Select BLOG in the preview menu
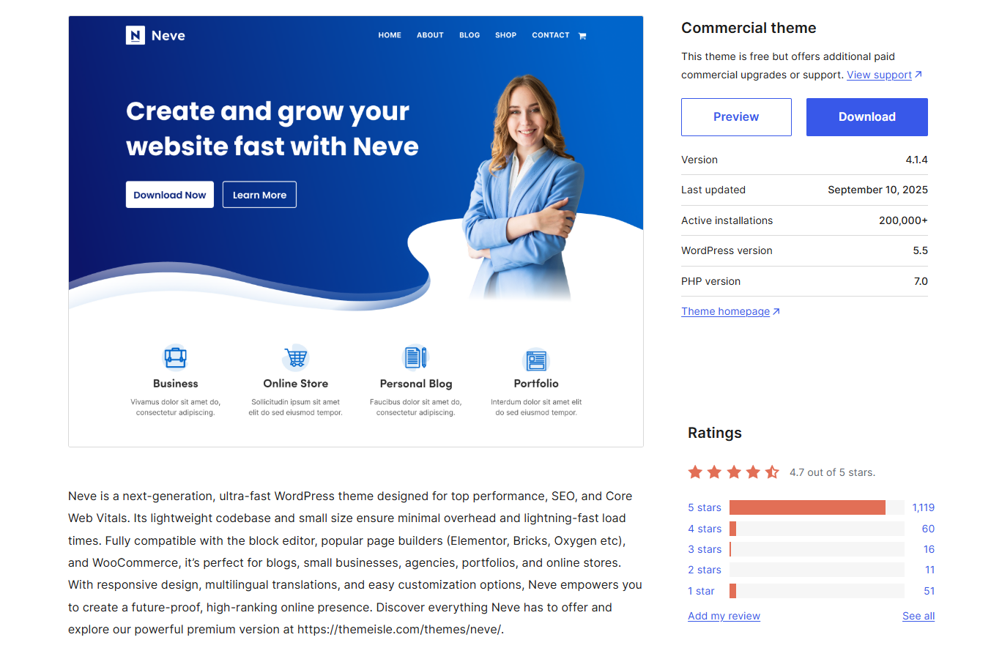The image size is (991, 670). click(x=469, y=35)
